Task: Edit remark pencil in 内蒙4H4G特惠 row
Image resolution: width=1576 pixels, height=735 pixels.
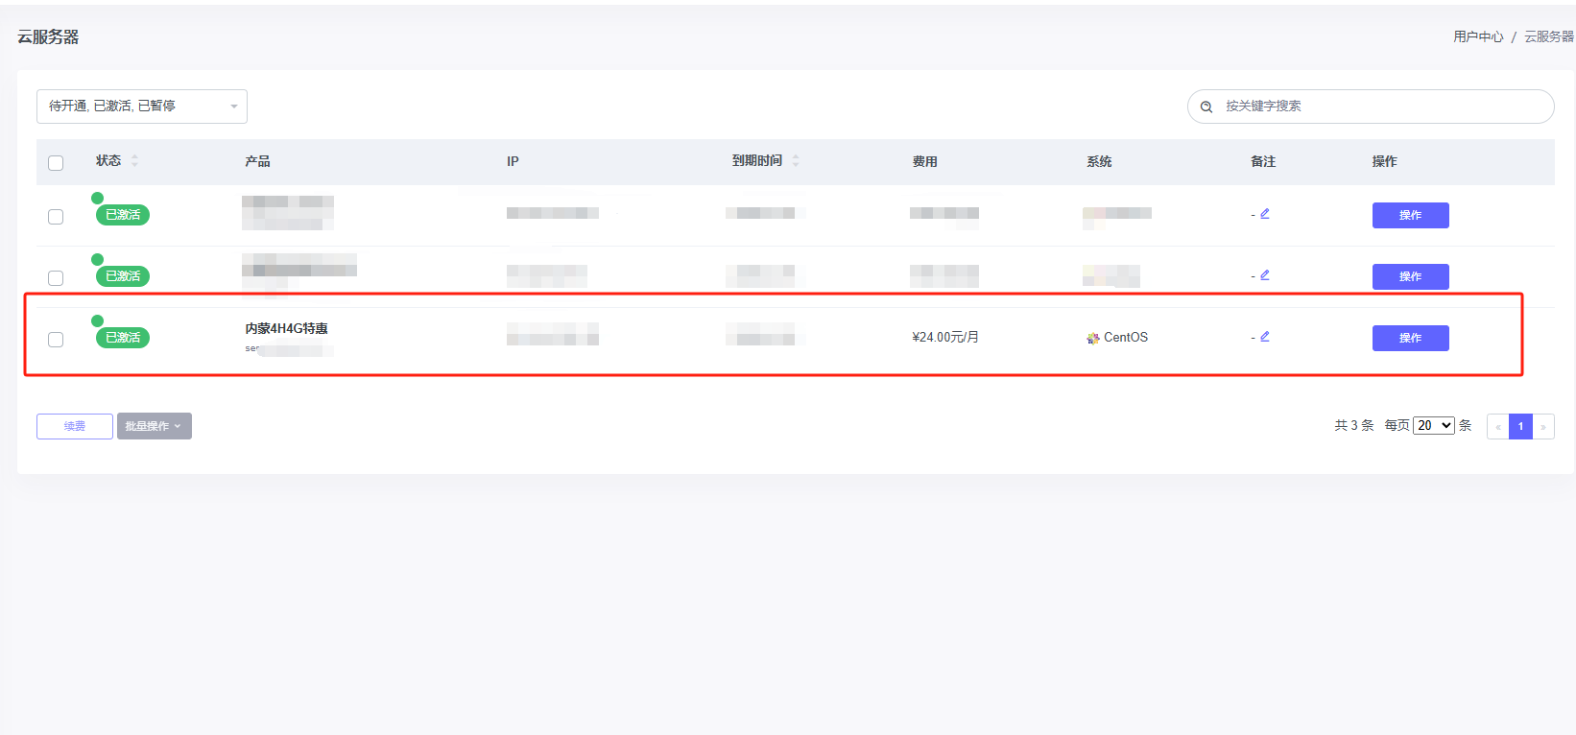Action: 1265,337
